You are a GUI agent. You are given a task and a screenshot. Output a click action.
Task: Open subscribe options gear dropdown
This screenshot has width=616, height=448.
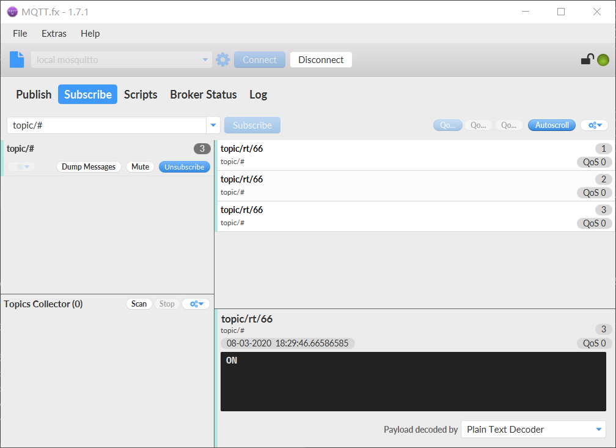595,125
